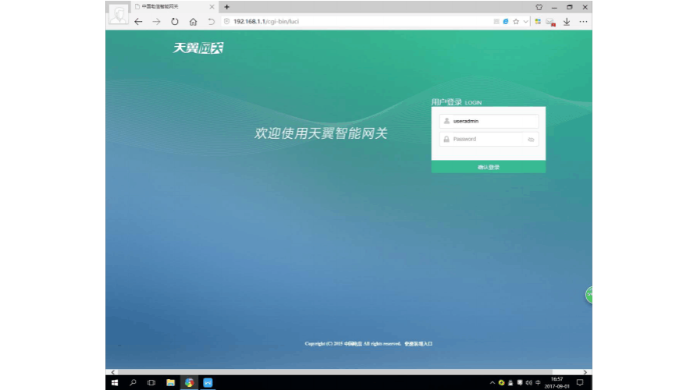
Task: Open the colorful extensions grid icon
Action: click(538, 21)
